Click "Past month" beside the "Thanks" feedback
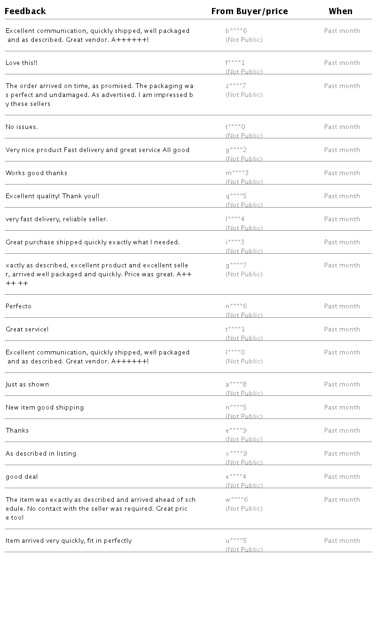The image size is (376, 644). point(342,431)
